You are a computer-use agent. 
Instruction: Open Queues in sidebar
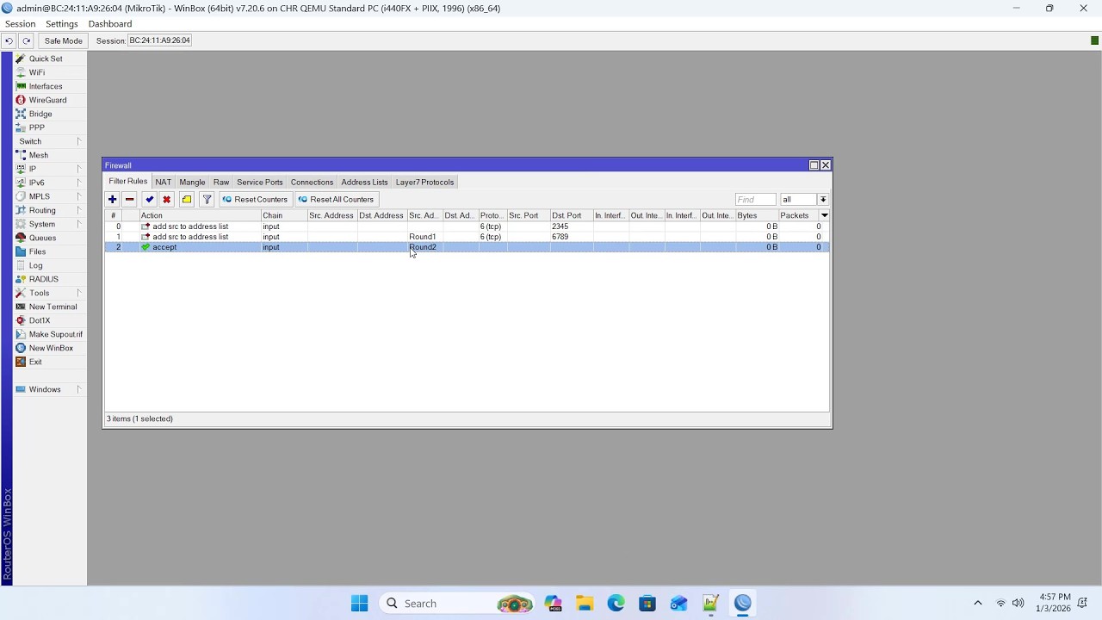[42, 238]
